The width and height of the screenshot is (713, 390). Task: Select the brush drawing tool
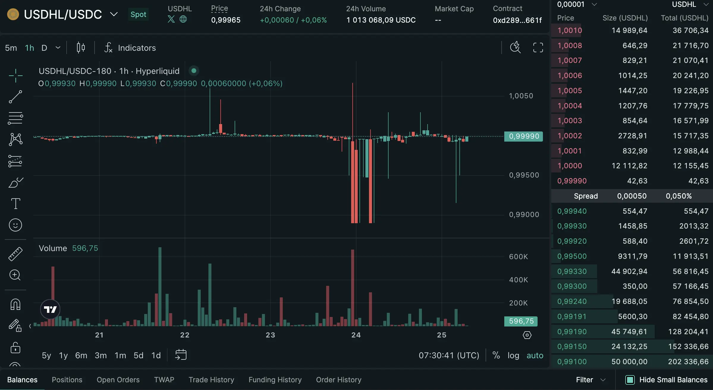[15, 182]
